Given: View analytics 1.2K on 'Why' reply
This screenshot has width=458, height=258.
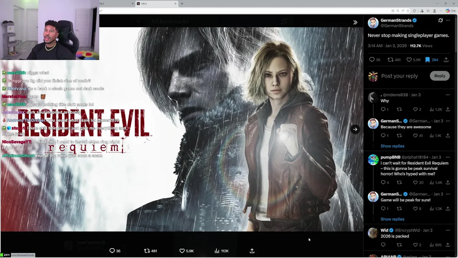Looking at the screenshot, I should coord(436,109).
